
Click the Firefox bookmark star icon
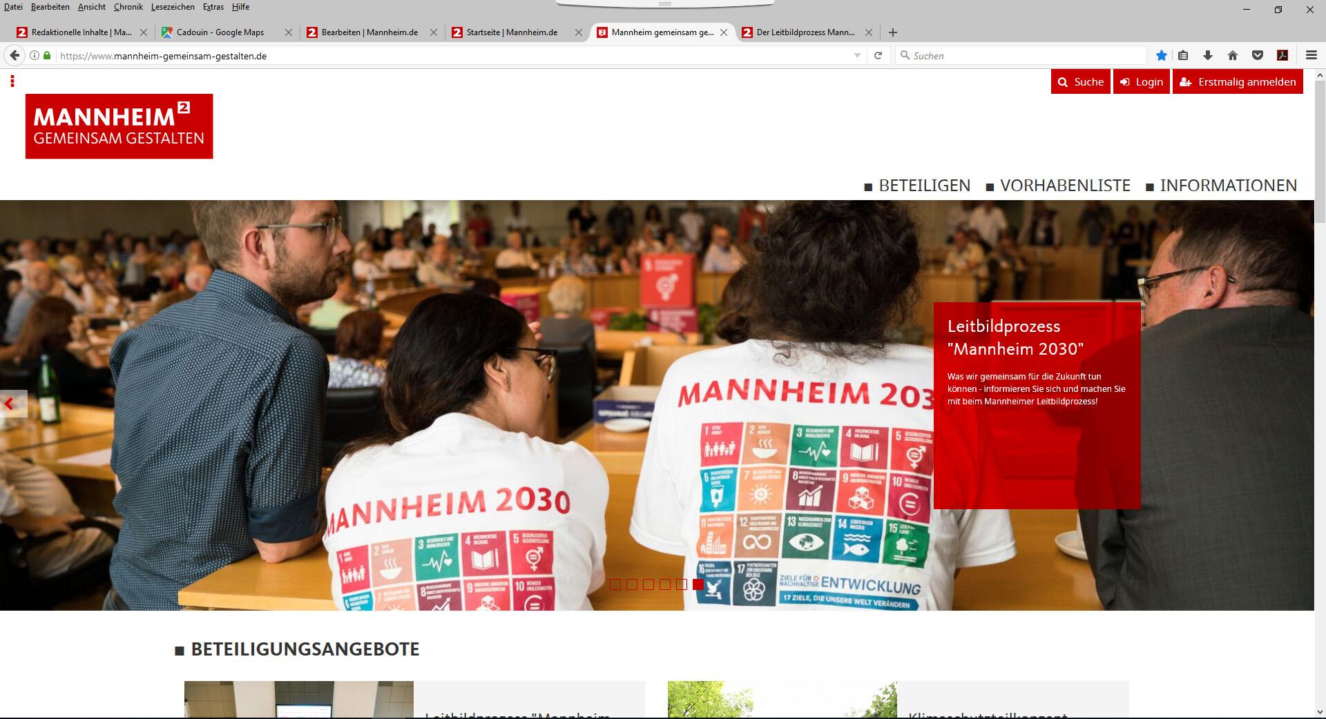1162,56
